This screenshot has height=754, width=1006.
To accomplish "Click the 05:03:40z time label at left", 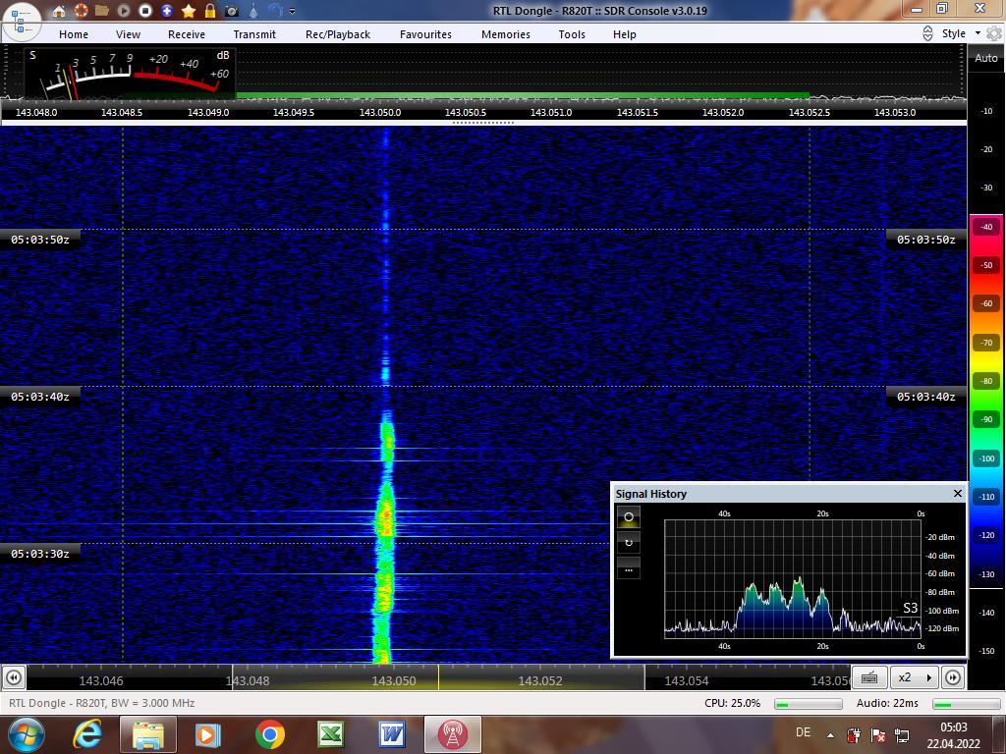I will click(39, 397).
